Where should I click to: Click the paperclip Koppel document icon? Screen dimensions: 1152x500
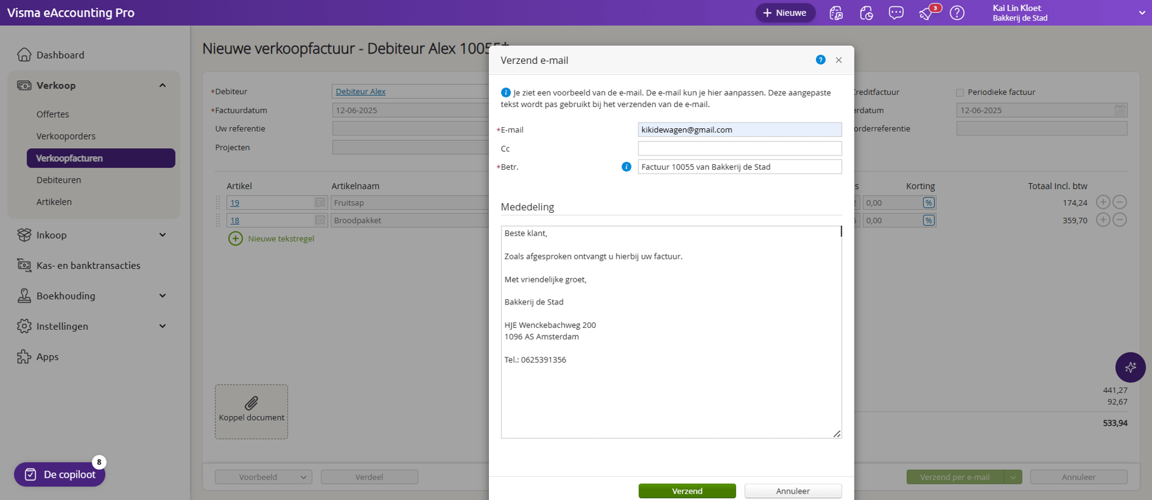pos(252,404)
